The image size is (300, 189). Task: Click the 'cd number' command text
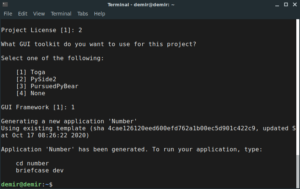(32, 163)
